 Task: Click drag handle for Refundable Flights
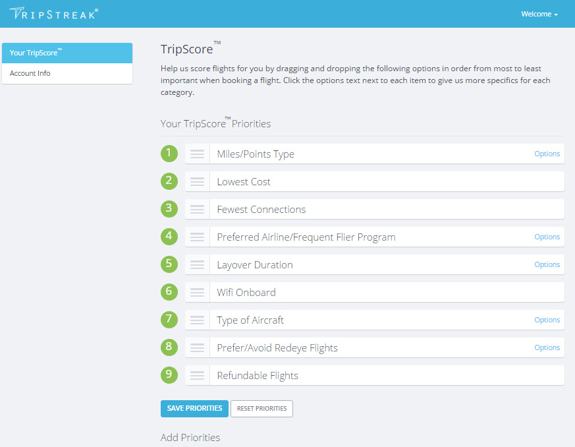click(x=197, y=376)
